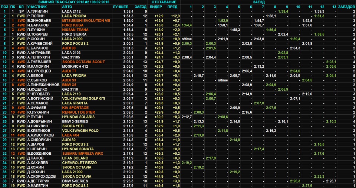Image resolution: width=356 pixels, height=188 pixels.
Task: Click heat time 2:12,7 for Р.ПУГИН
Action: tap(187, 117)
